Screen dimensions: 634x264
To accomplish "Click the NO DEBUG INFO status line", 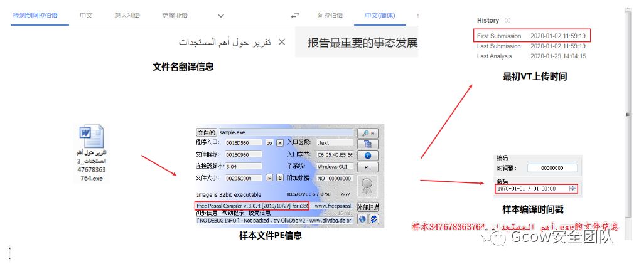I will point(274,221).
